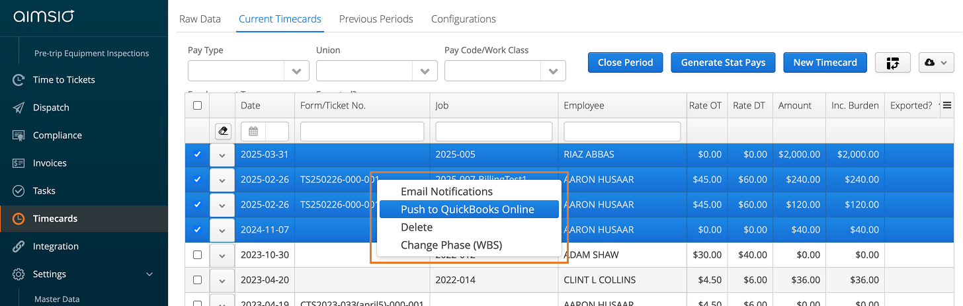Click the filter eraser clear icon

point(223,132)
